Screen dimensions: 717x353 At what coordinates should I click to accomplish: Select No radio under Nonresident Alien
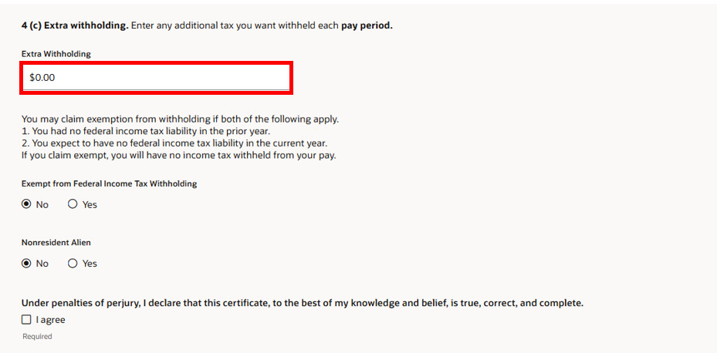(x=26, y=264)
